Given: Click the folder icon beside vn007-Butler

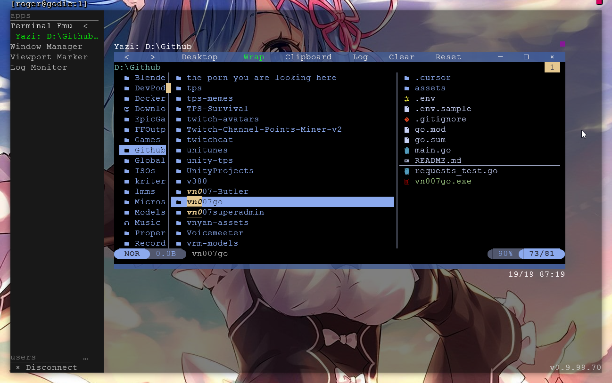Looking at the screenshot, I should 179,191.
